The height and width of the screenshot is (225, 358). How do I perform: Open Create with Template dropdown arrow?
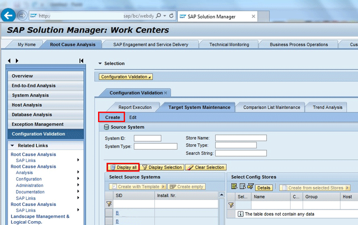coord(163,187)
